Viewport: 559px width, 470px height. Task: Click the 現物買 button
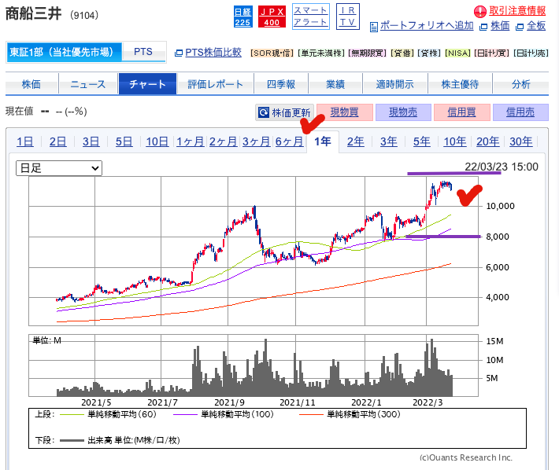(x=344, y=112)
